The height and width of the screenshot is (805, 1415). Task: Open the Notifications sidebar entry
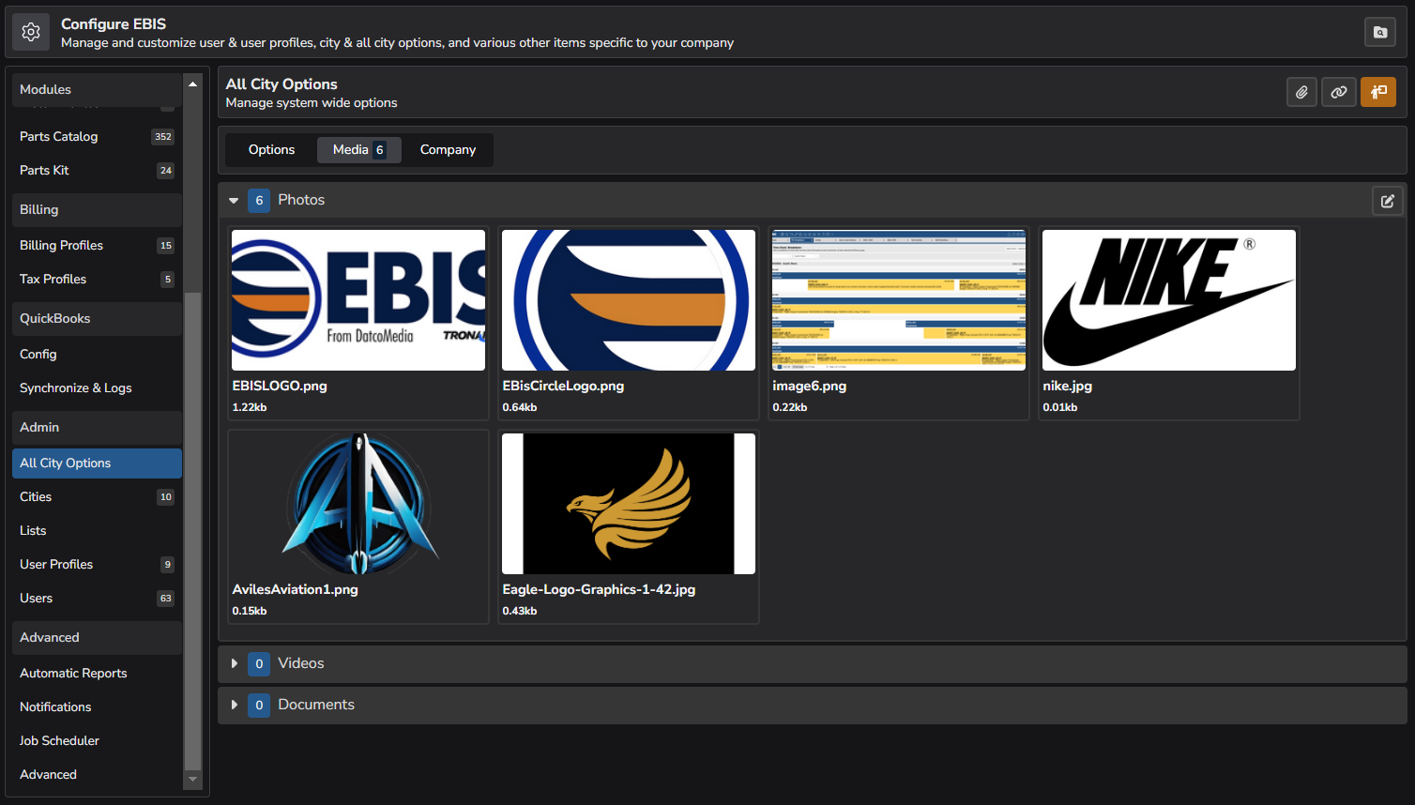(x=55, y=706)
